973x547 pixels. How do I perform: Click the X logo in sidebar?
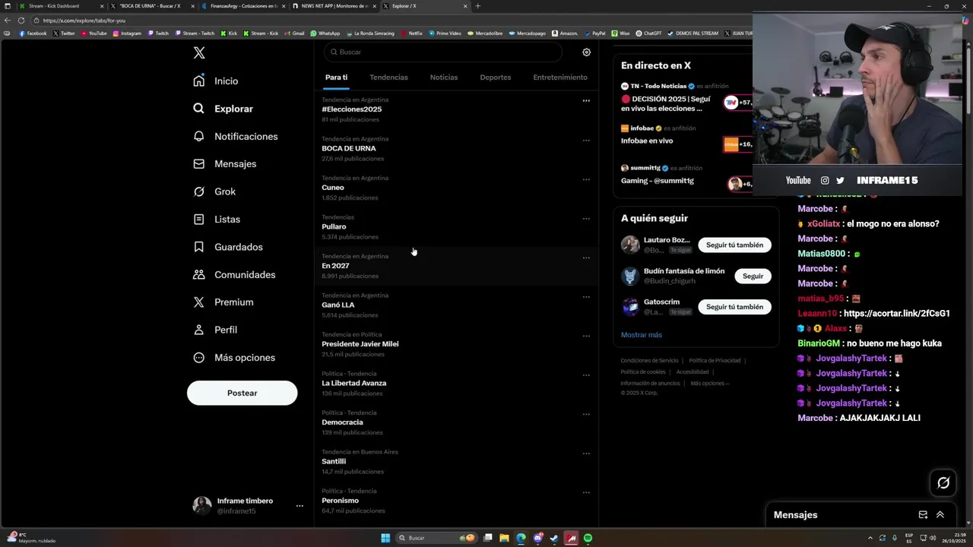click(199, 52)
